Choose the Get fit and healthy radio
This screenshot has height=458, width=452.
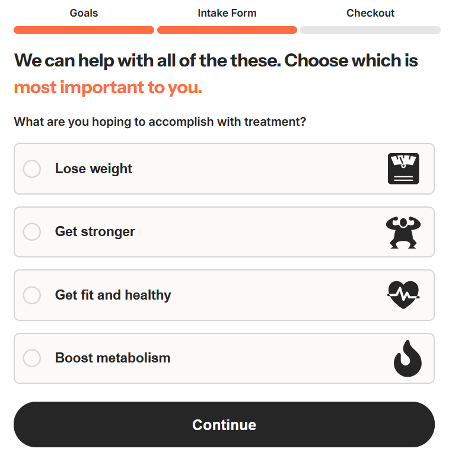point(32,295)
